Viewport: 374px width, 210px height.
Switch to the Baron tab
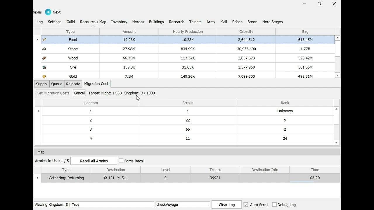pyautogui.click(x=252, y=22)
